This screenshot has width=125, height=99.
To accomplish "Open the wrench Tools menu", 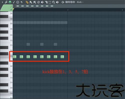I will point(6,2).
